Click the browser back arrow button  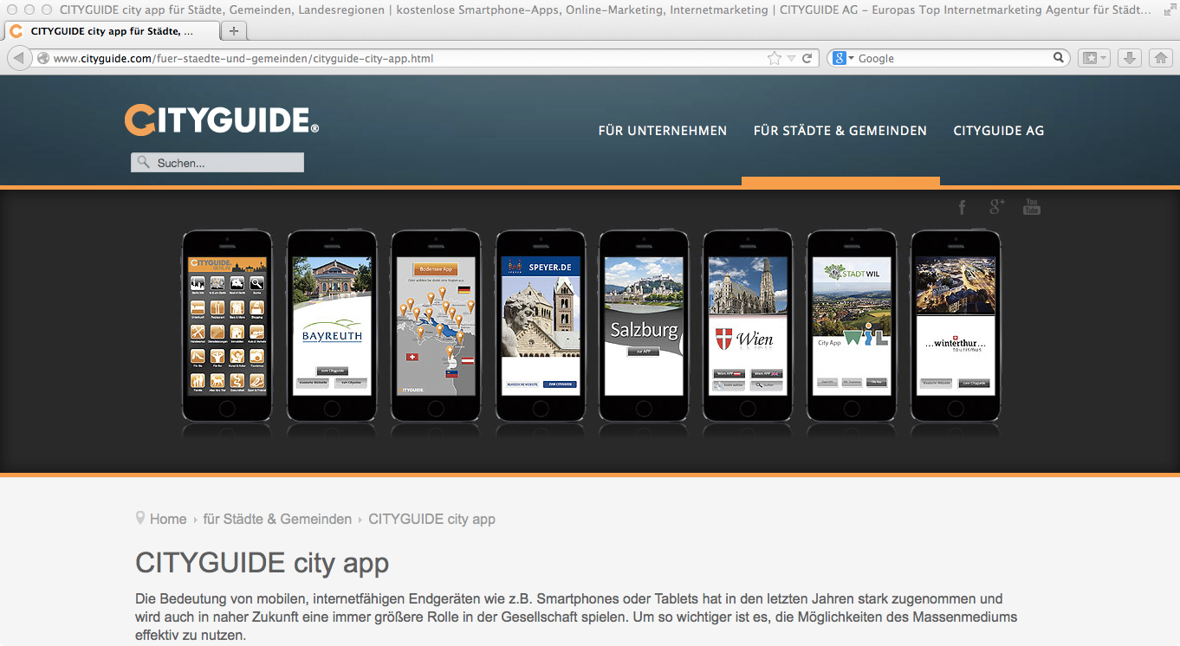[19, 58]
